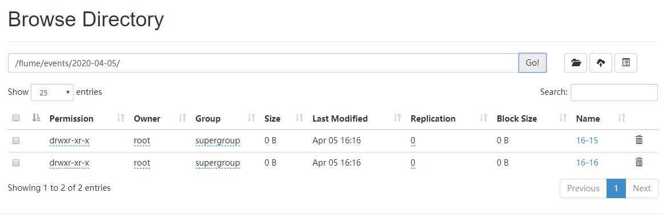Click the Search input field
The height and width of the screenshot is (221, 663).
click(614, 93)
